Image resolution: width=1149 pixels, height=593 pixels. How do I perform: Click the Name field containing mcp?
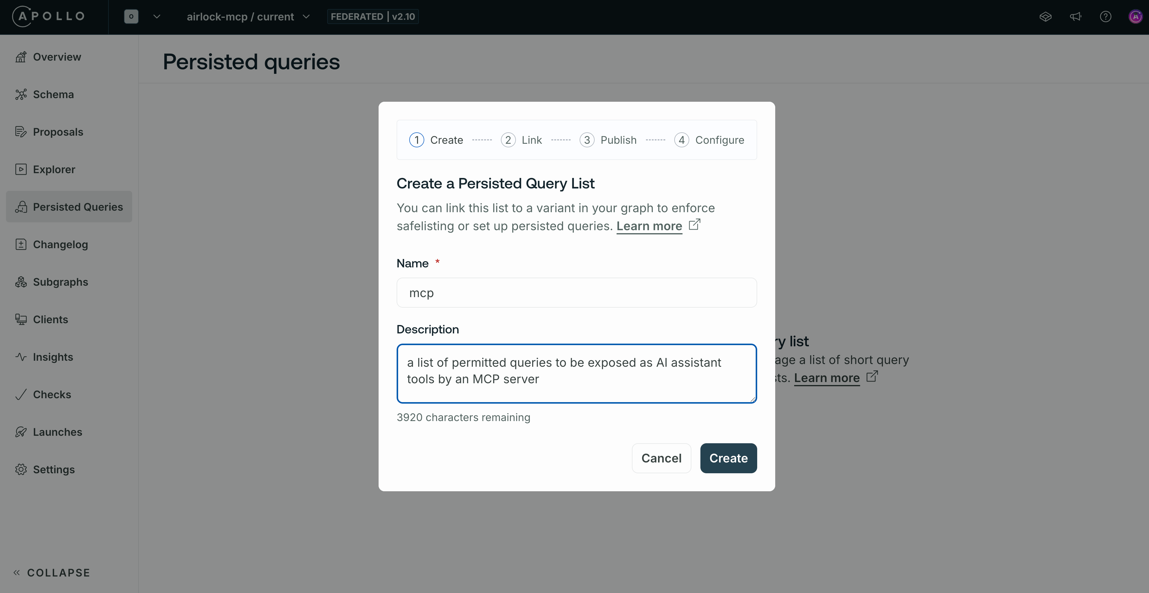[576, 293]
